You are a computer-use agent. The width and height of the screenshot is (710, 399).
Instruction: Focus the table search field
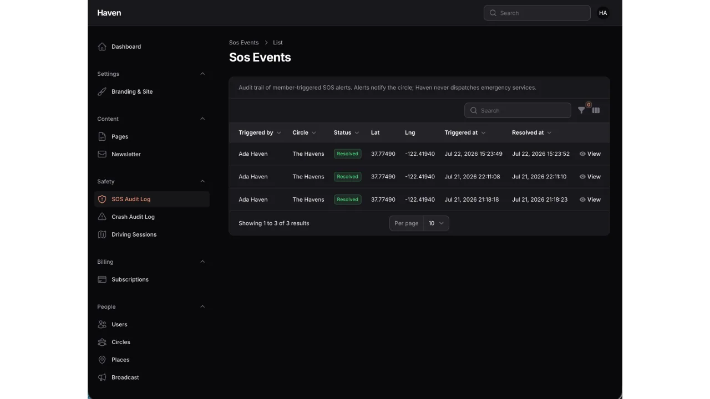coord(518,110)
